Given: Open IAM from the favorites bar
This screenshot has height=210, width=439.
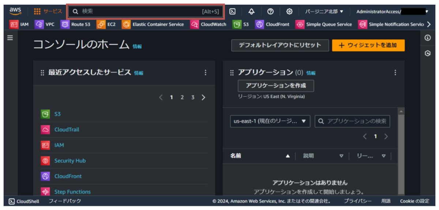Looking at the screenshot, I should [x=19, y=24].
